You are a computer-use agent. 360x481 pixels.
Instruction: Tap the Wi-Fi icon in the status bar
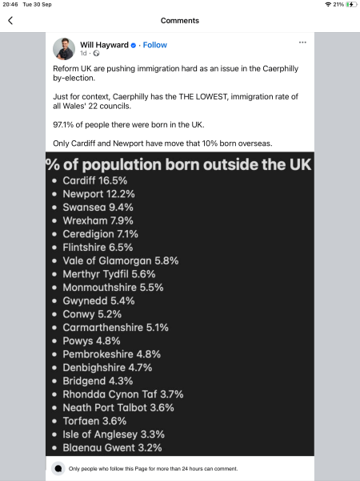pyautogui.click(x=328, y=4)
